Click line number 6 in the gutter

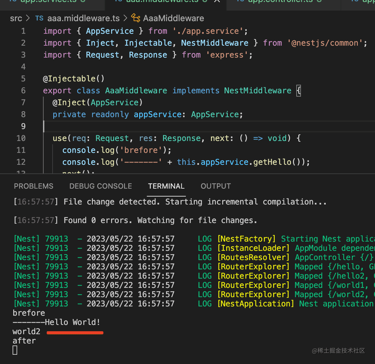[x=23, y=91]
